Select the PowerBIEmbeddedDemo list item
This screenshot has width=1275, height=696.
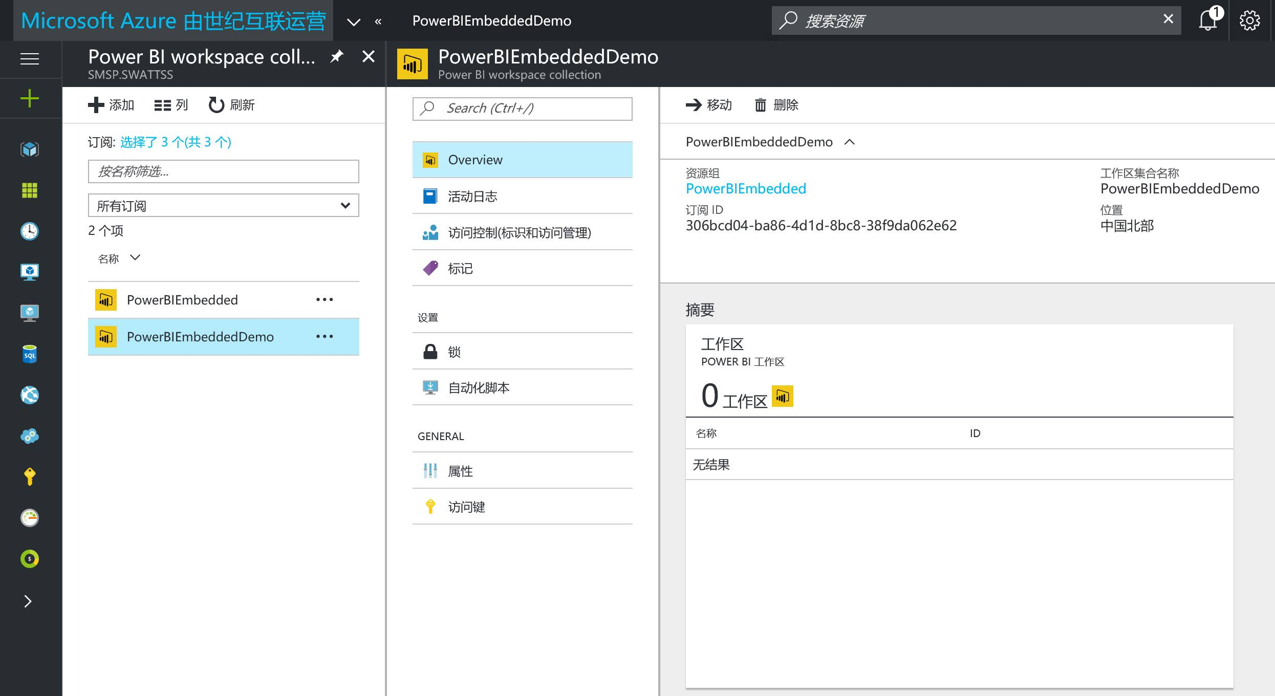(x=223, y=337)
